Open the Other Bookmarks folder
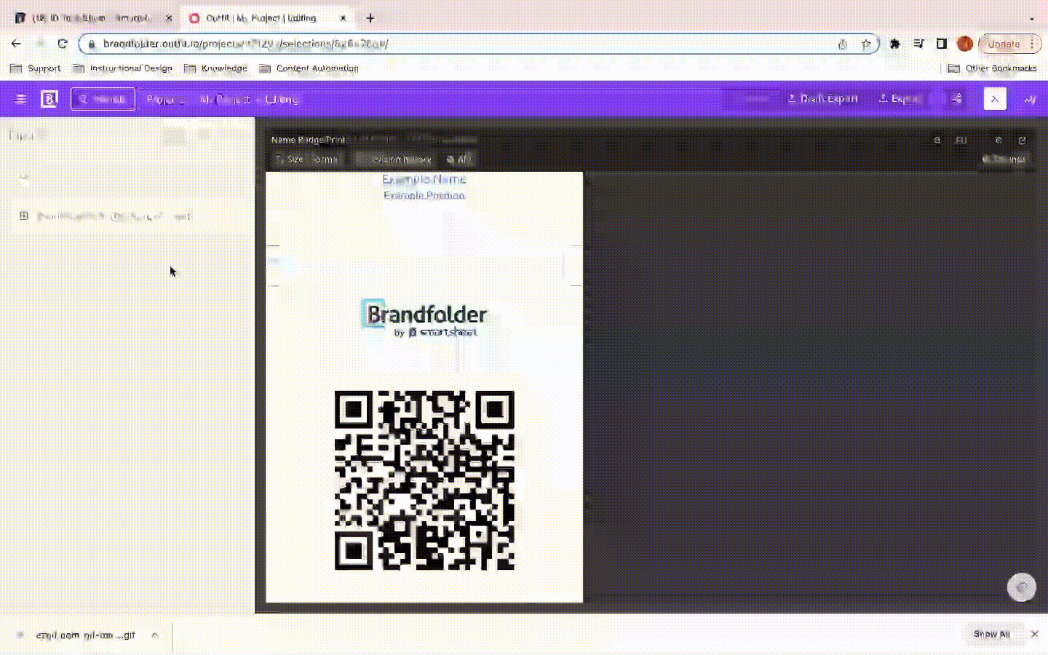The width and height of the screenshot is (1048, 655). (992, 68)
